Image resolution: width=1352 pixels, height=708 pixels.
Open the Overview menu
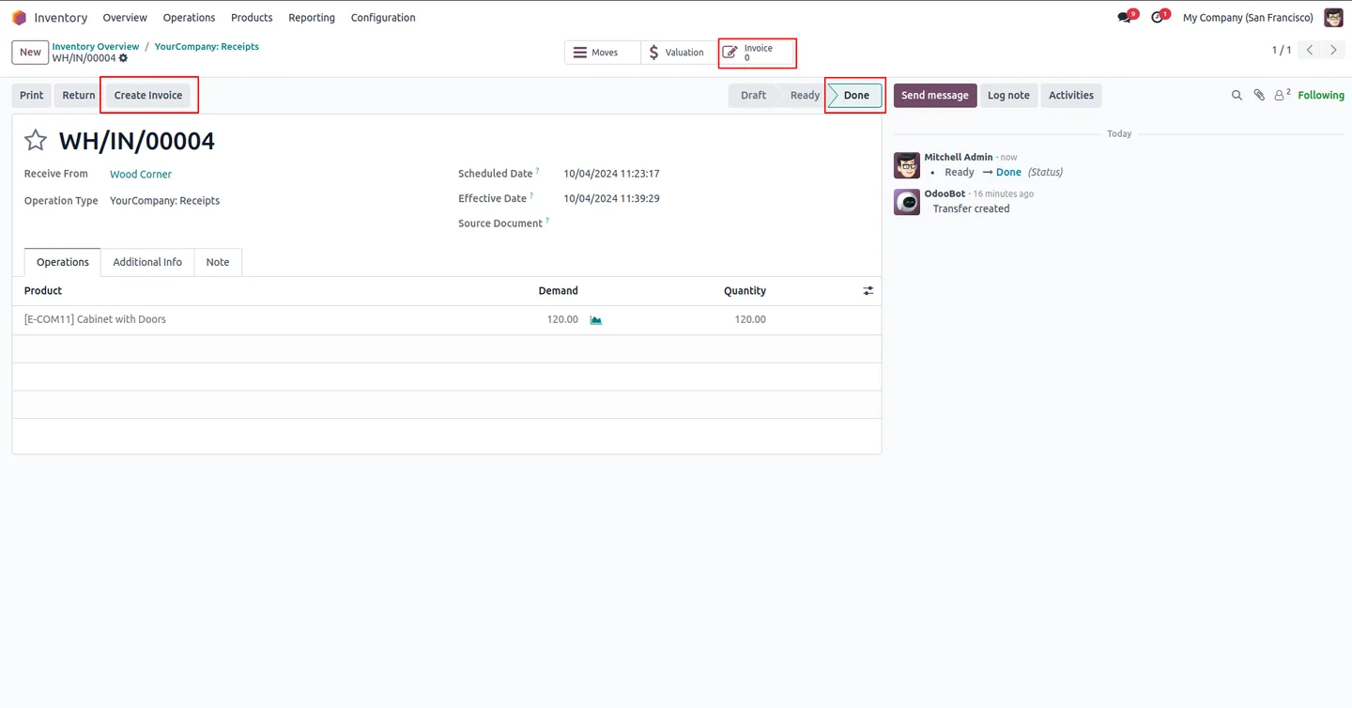(x=125, y=18)
